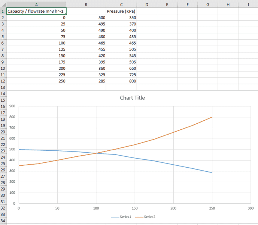Viewport: 258px width, 225px height.
Task: Click the 300 label on horizontal axis
Action: pyautogui.click(x=251, y=208)
